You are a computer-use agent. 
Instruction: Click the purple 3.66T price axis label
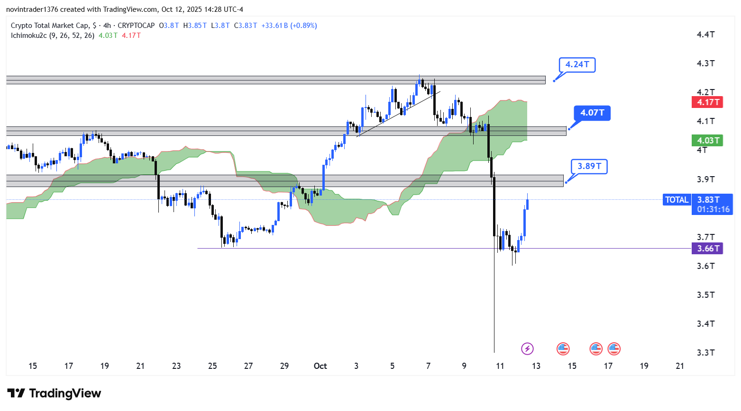click(x=707, y=249)
